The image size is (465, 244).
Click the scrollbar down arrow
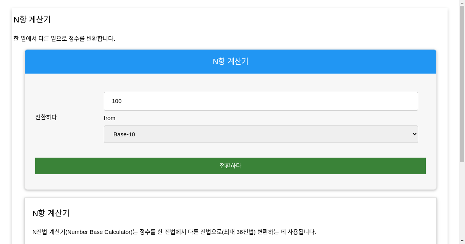462,241
